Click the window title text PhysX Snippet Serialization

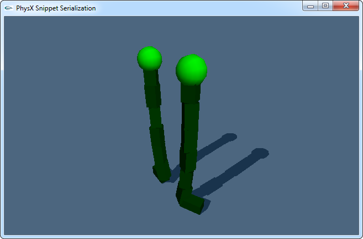click(55, 8)
